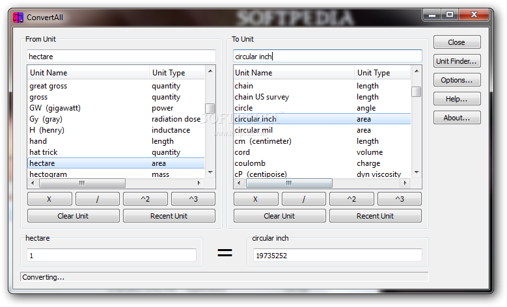Click the circular inch value field showing 19735252

(x=338, y=256)
